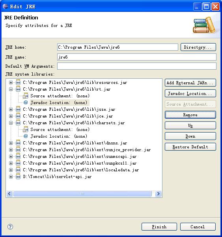Viewport: 222px width, 237px height.
Task: Click the Directory... button
Action: coord(198,47)
